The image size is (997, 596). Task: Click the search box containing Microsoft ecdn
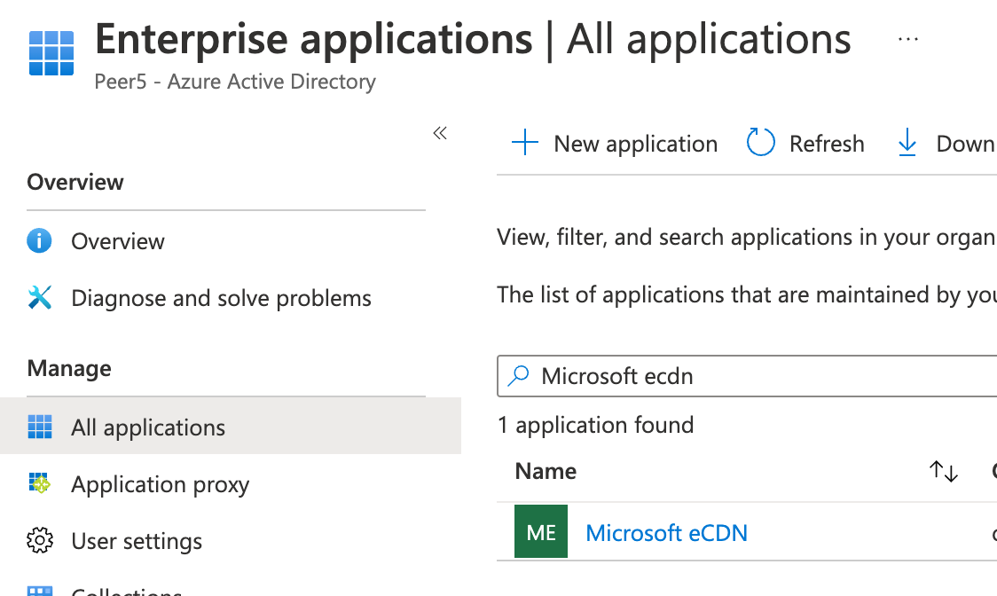click(x=747, y=376)
